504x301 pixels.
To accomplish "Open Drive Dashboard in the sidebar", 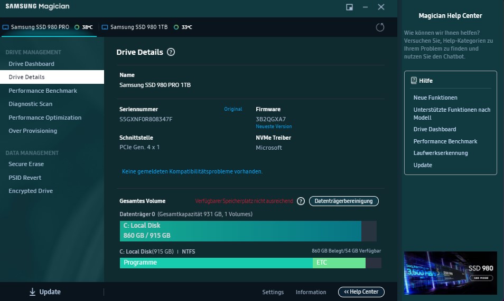I will point(31,64).
